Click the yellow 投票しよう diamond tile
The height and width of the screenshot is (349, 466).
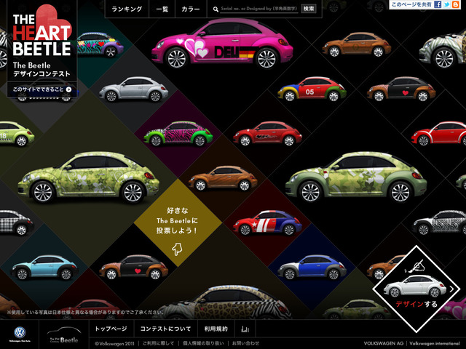click(178, 222)
